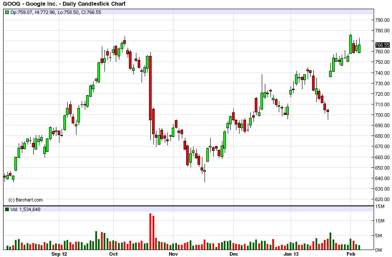Select the Feb label on time axis

(351, 254)
